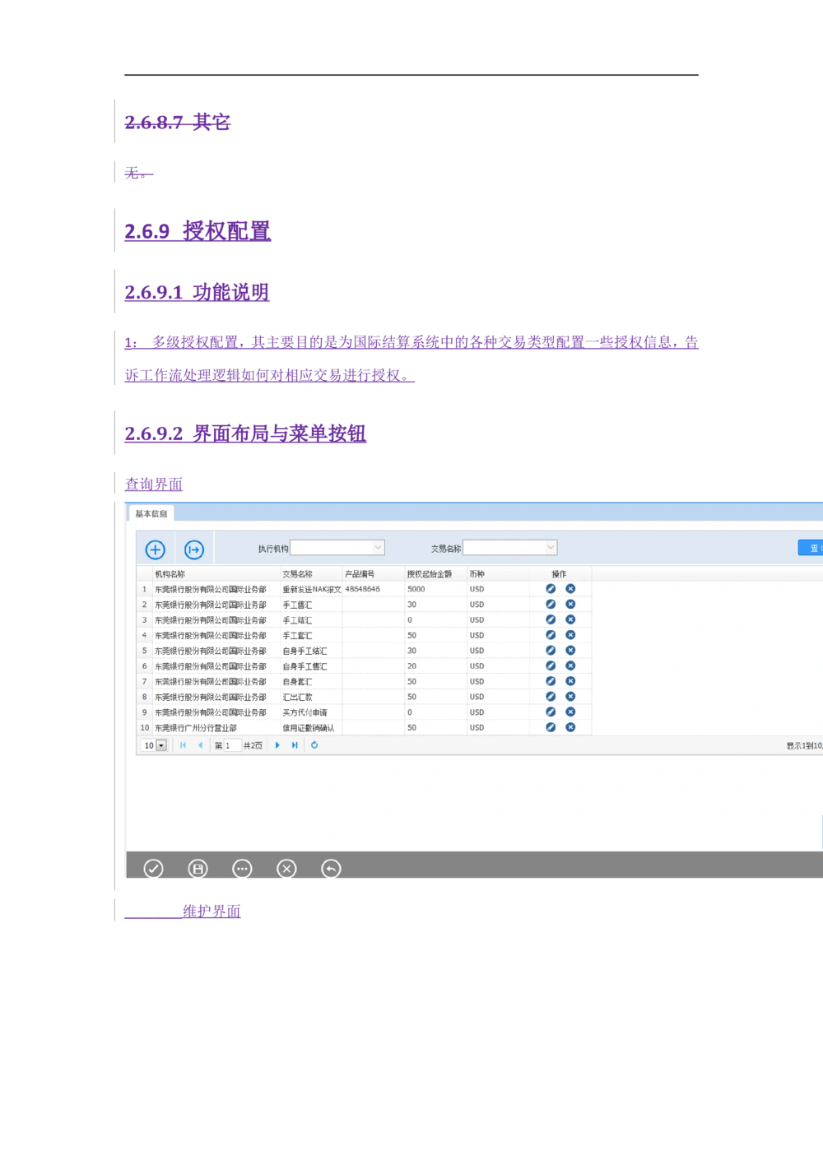The height and width of the screenshot is (1164, 823).
Task: Expand the 交易名称 dropdown
Action: (x=551, y=548)
